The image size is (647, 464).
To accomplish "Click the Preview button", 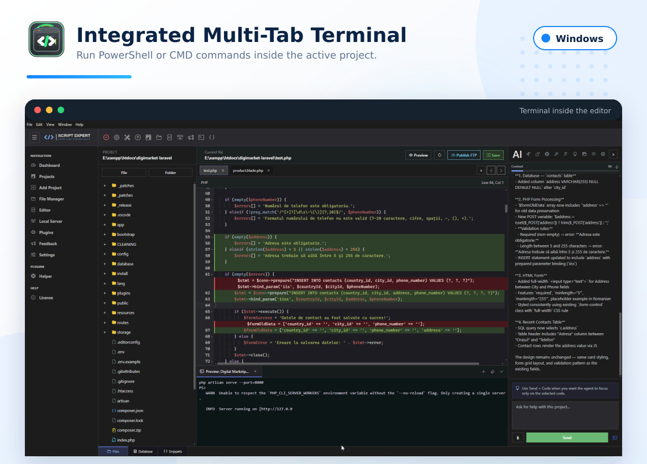I will (x=419, y=155).
